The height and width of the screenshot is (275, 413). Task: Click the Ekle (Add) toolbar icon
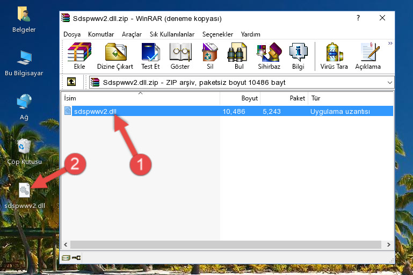tap(79, 56)
